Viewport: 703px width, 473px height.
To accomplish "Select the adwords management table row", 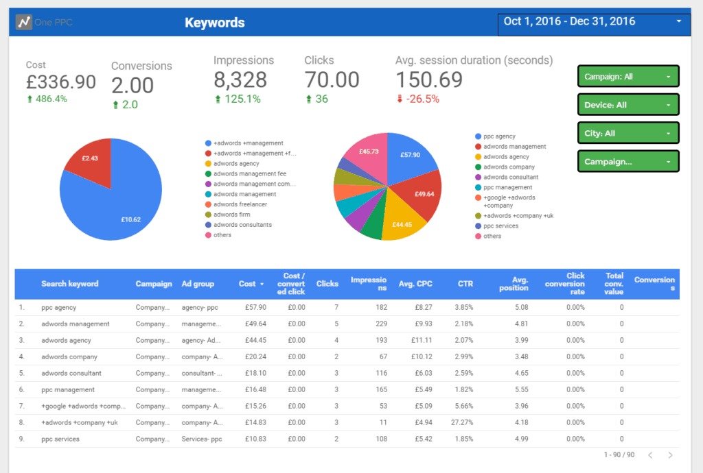I will point(75,324).
